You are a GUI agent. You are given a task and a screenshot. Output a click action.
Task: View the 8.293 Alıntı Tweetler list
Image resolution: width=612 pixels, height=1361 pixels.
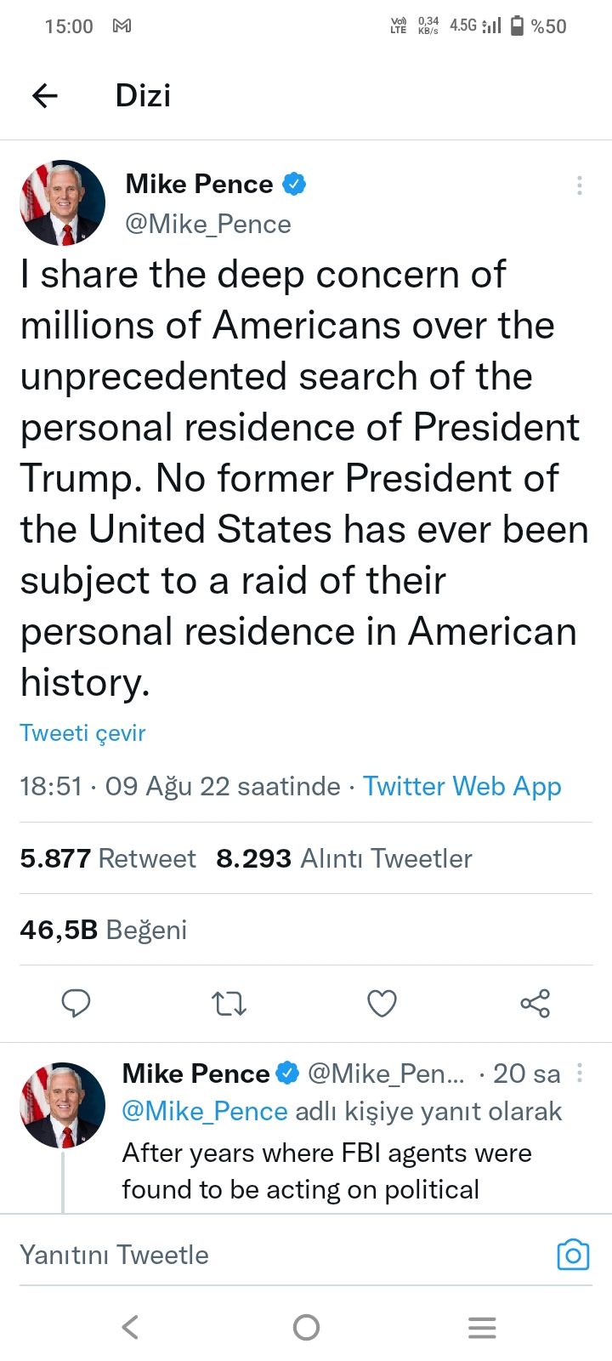[x=343, y=858]
